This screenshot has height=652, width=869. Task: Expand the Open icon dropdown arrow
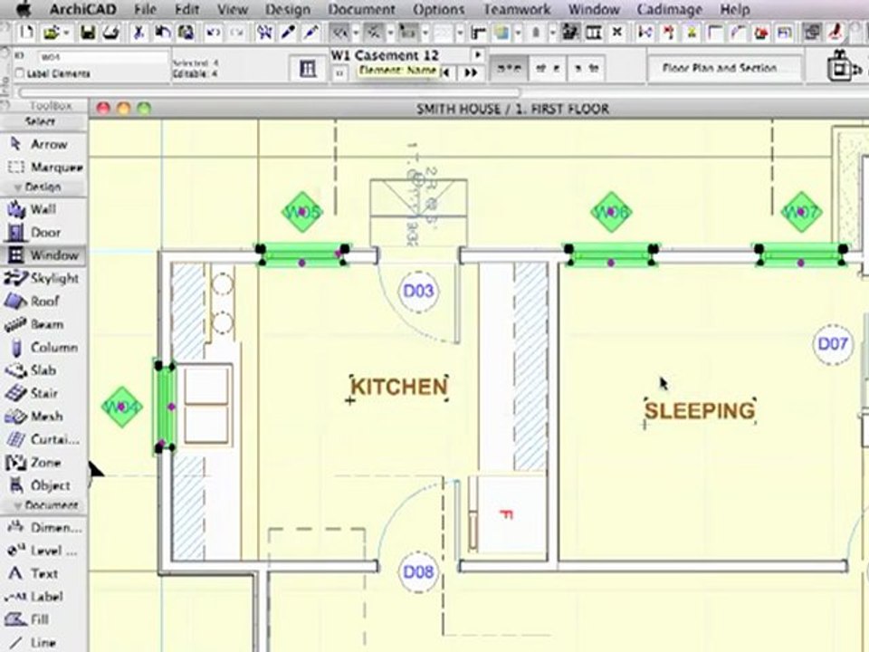pos(66,34)
